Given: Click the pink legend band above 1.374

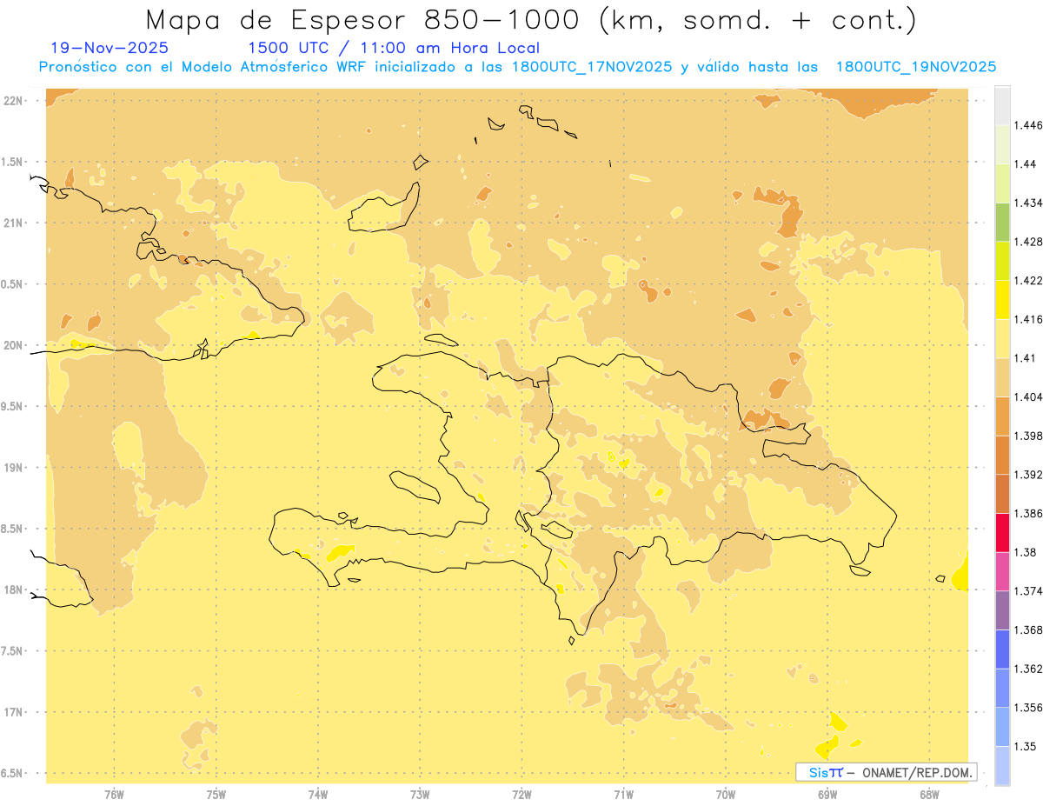Looking at the screenshot, I should click(x=1002, y=571).
